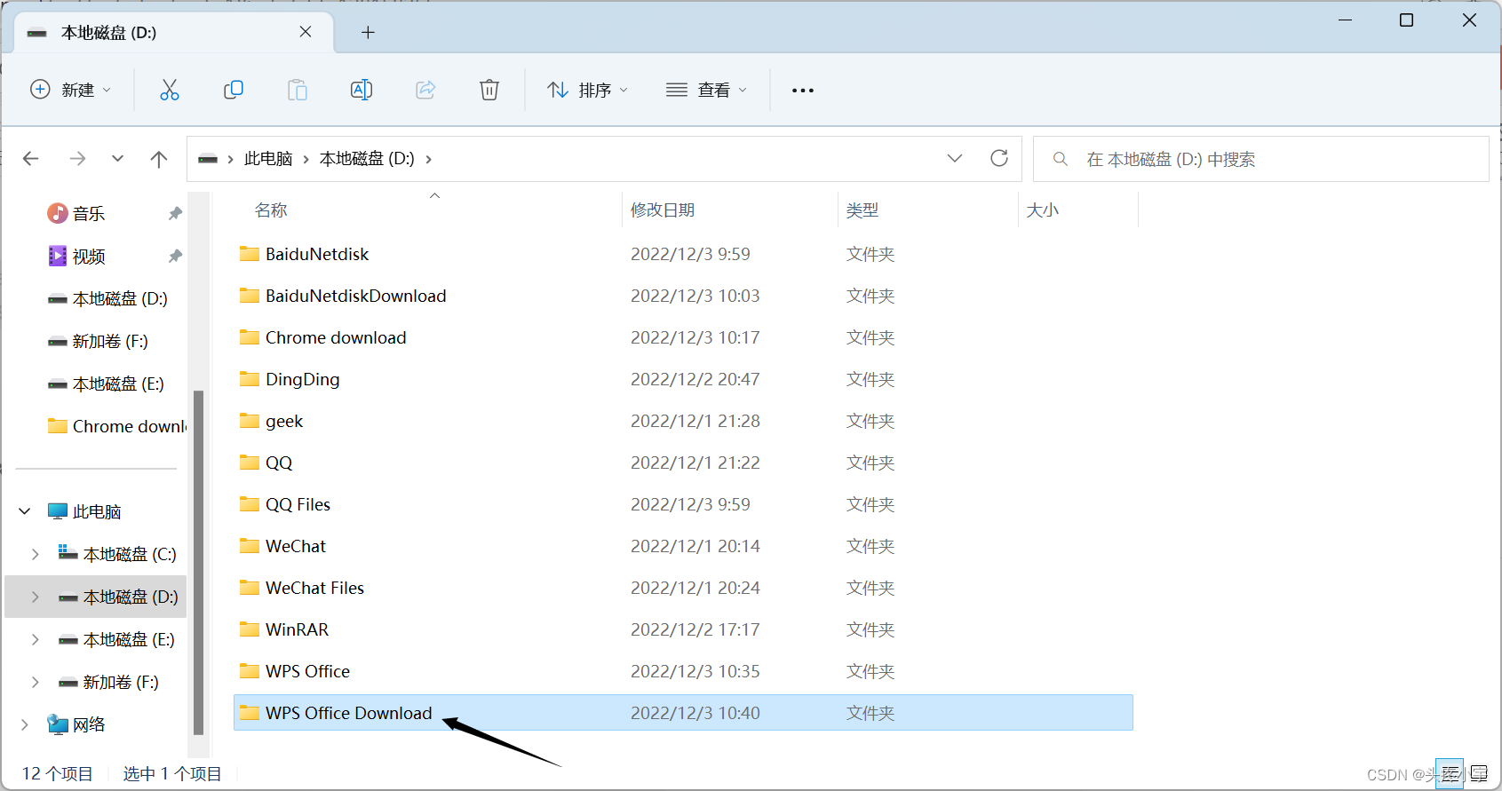Open recent locations dropdown chevron
This screenshot has height=791, width=1502.
(117, 159)
